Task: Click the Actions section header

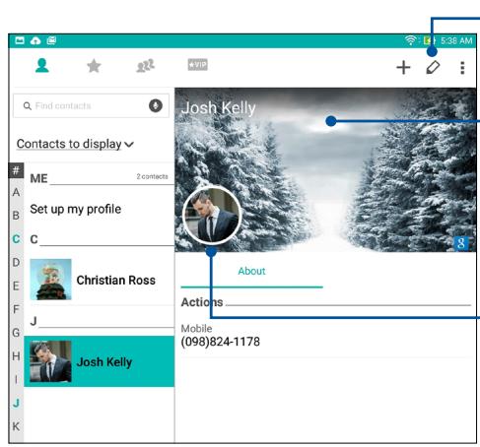Action: (x=202, y=302)
